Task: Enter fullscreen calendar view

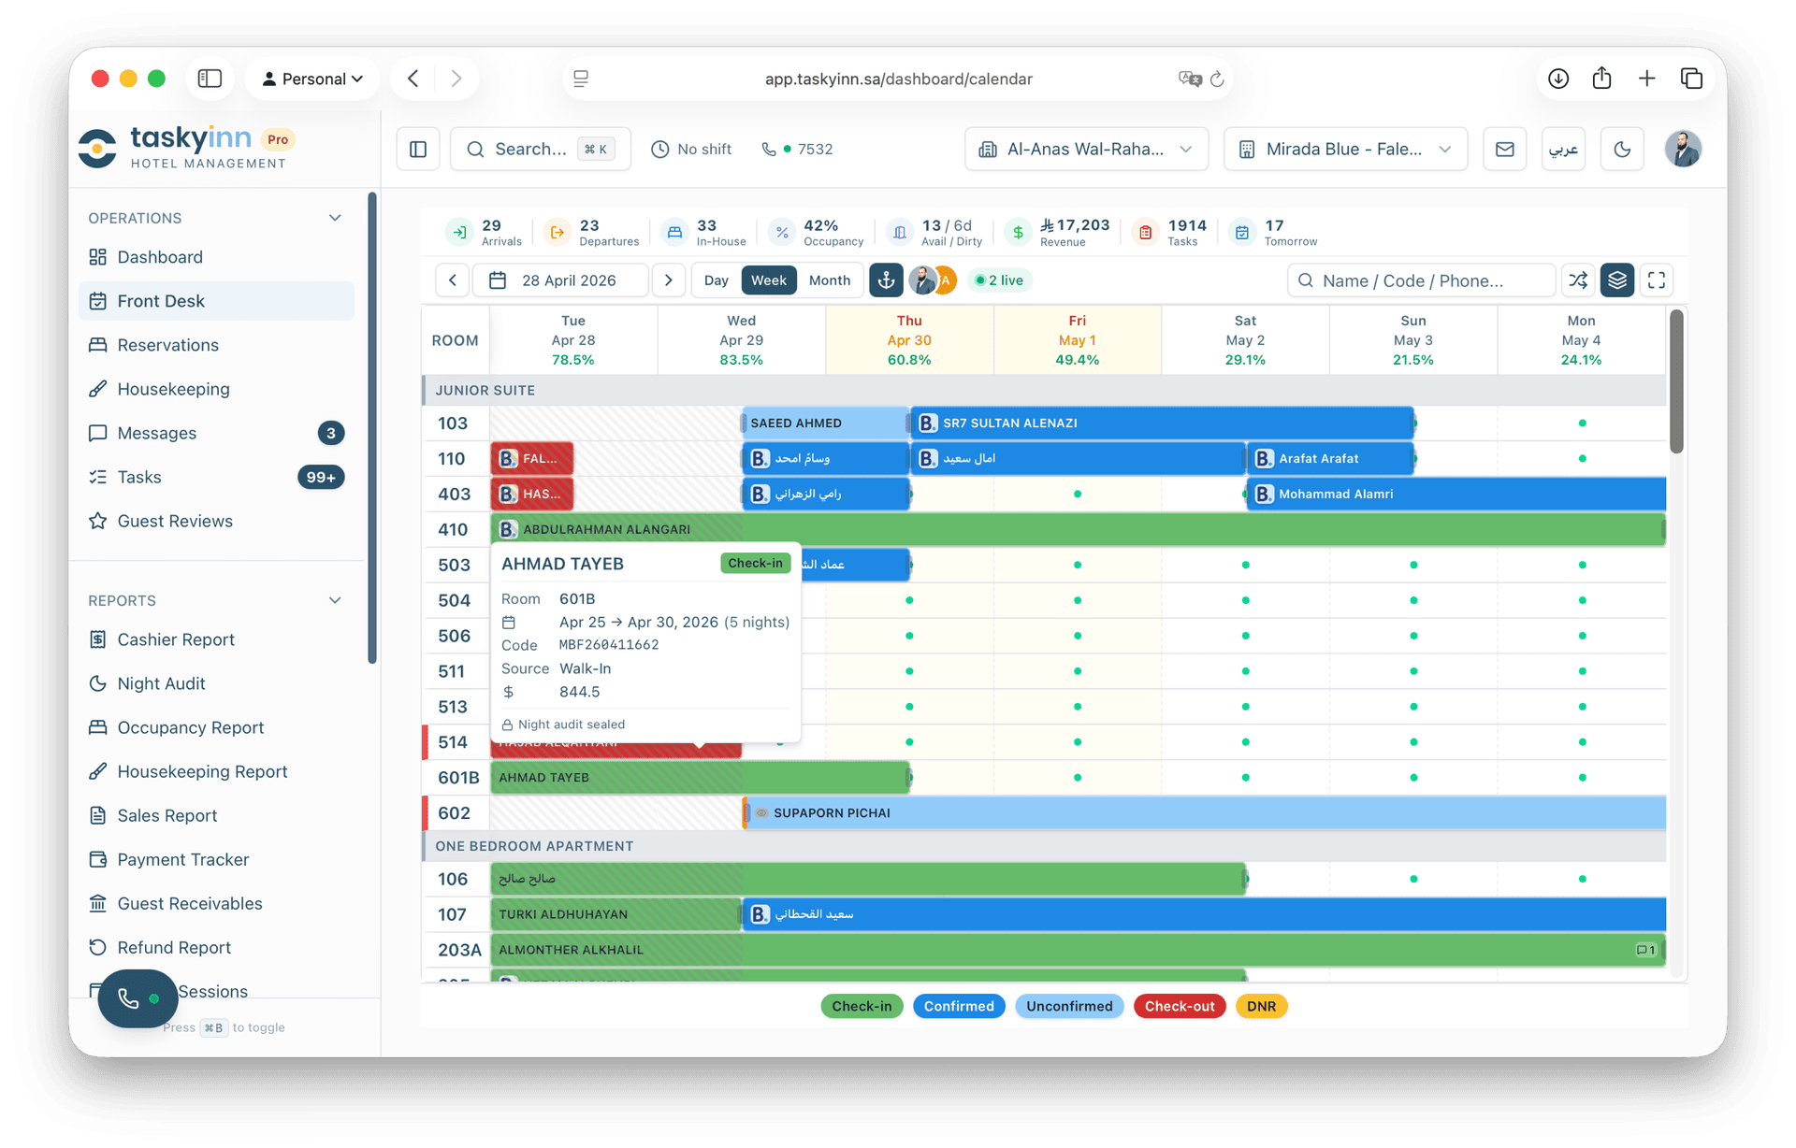Action: coord(1657,280)
